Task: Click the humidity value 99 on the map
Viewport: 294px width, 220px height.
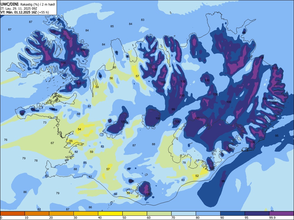Action: pyautogui.click(x=173, y=109)
